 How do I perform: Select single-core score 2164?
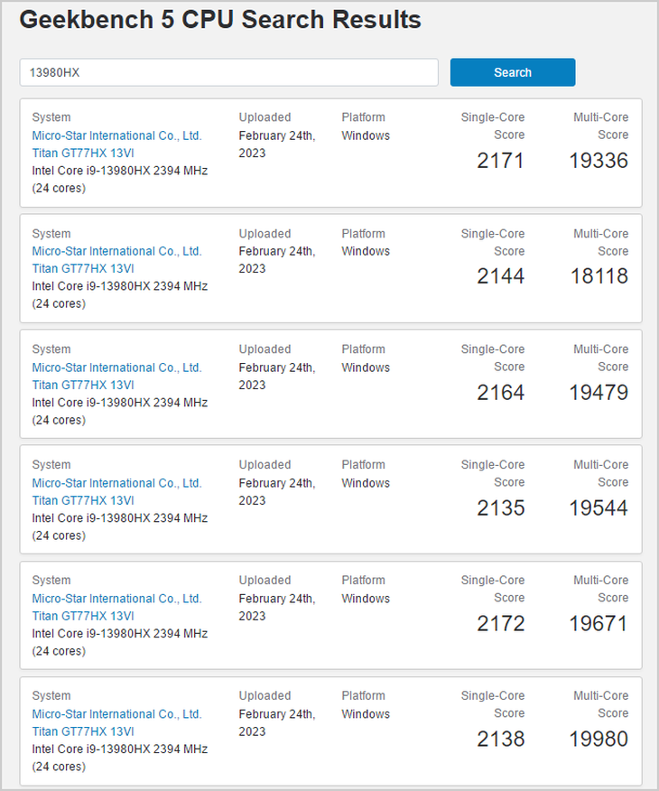point(501,393)
